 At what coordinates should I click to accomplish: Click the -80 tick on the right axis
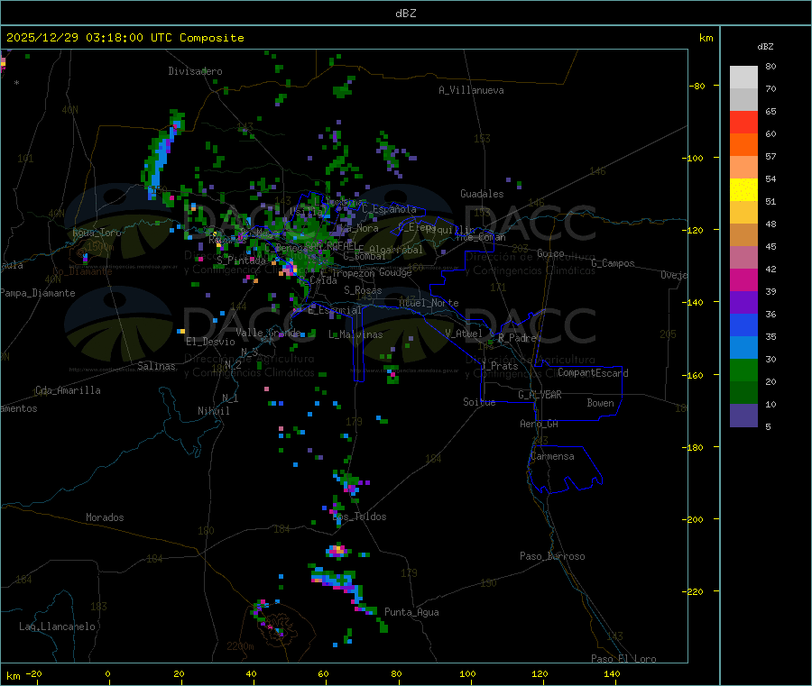697,86
